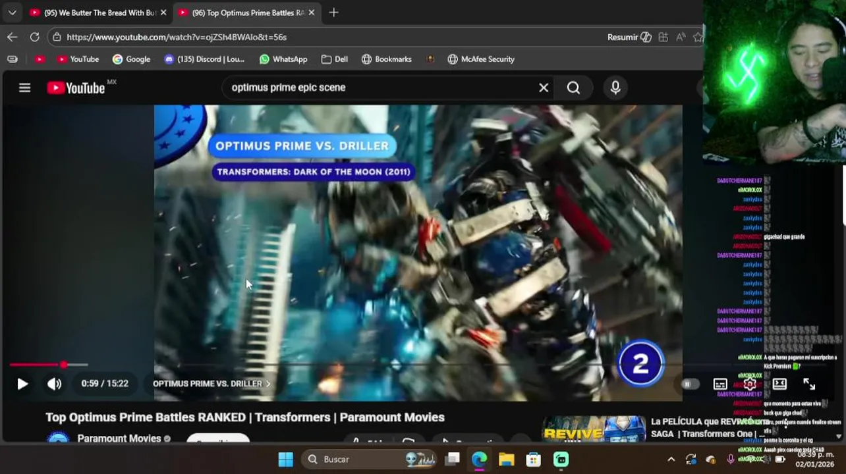Open Google bookmark in favorites bar
The height and width of the screenshot is (474, 846).
point(131,59)
